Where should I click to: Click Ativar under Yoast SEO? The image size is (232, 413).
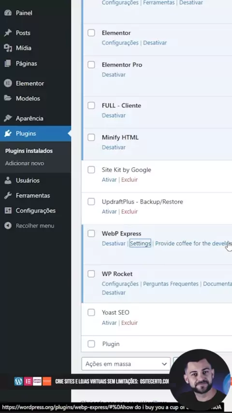(x=109, y=323)
